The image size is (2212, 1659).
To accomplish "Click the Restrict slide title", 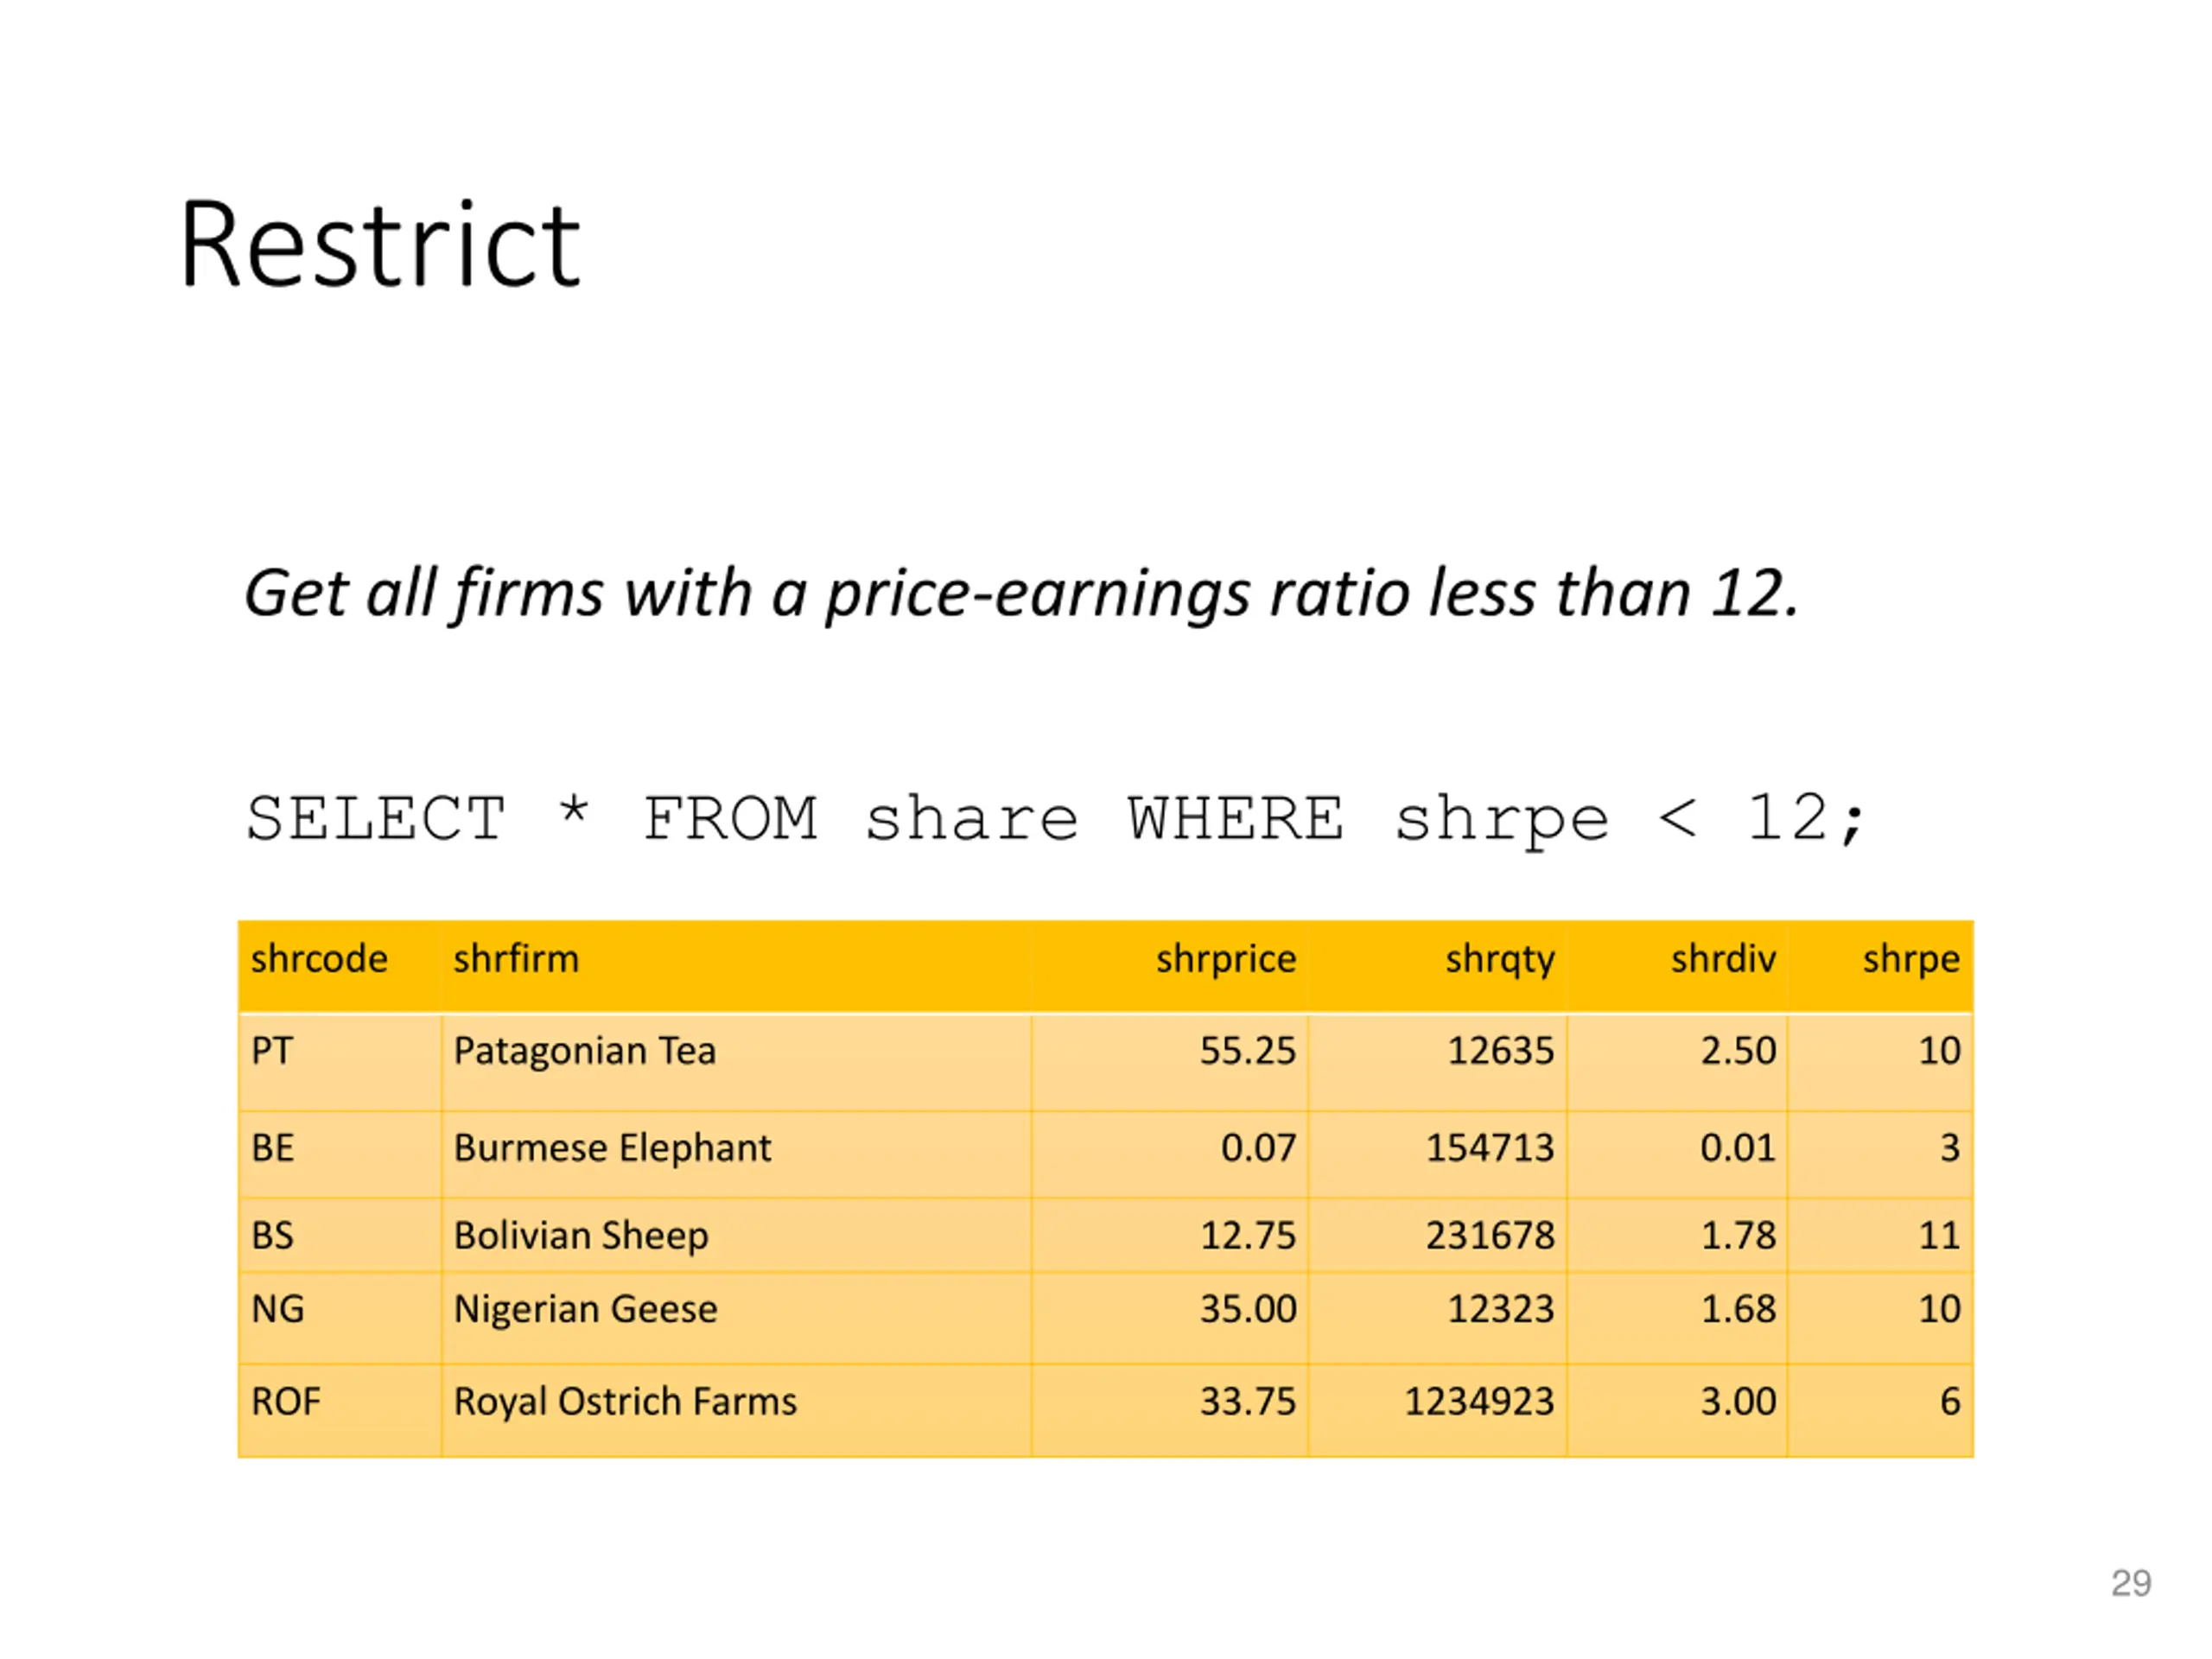I will [380, 244].
